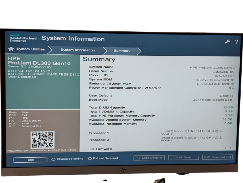Click Power Management Controller FW Version label
243x183 pixels.
[125, 88]
